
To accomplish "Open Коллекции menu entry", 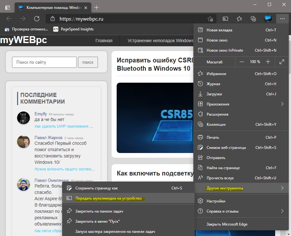I will (241, 124).
